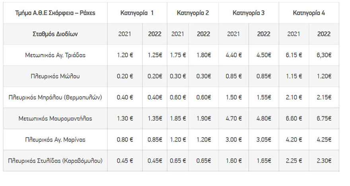Click the Πλευρικός Στυλίδας (Καραβόμυλου) row label
350x186 pixels.
click(x=55, y=161)
